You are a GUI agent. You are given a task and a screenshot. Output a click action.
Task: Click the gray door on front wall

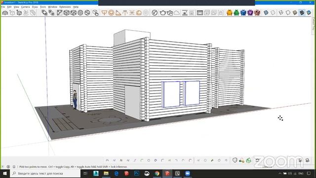point(132,102)
